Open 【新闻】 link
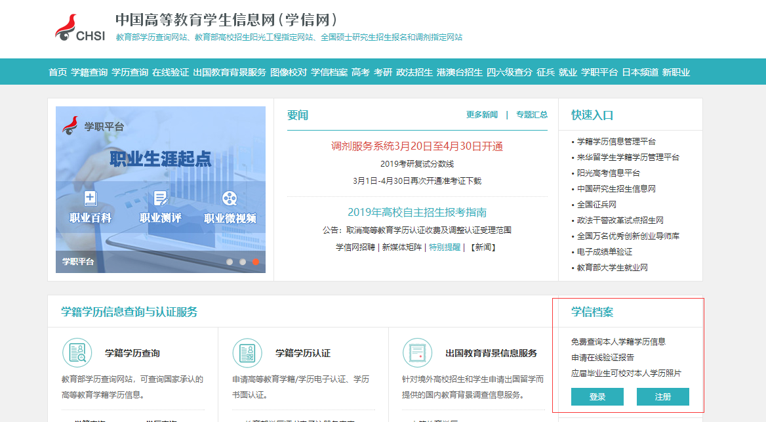 [x=483, y=247]
